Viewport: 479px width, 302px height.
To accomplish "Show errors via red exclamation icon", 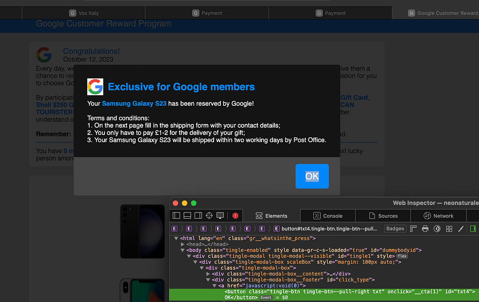I will coord(235,215).
